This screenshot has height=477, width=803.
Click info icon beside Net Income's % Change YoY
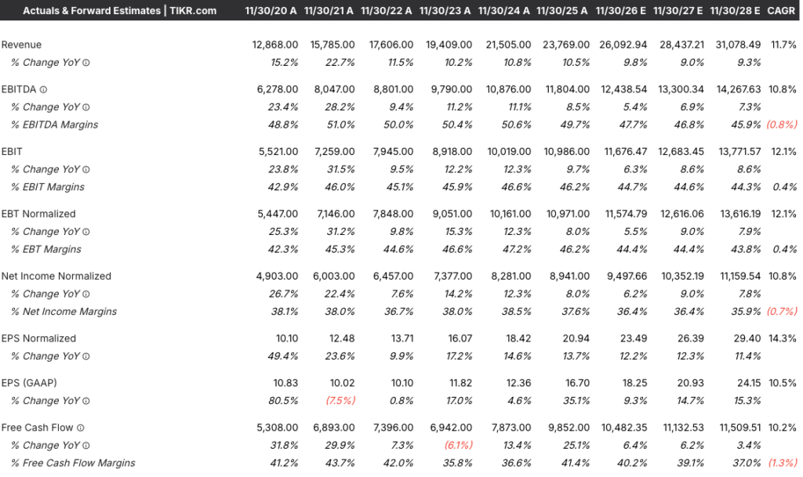tap(86, 294)
